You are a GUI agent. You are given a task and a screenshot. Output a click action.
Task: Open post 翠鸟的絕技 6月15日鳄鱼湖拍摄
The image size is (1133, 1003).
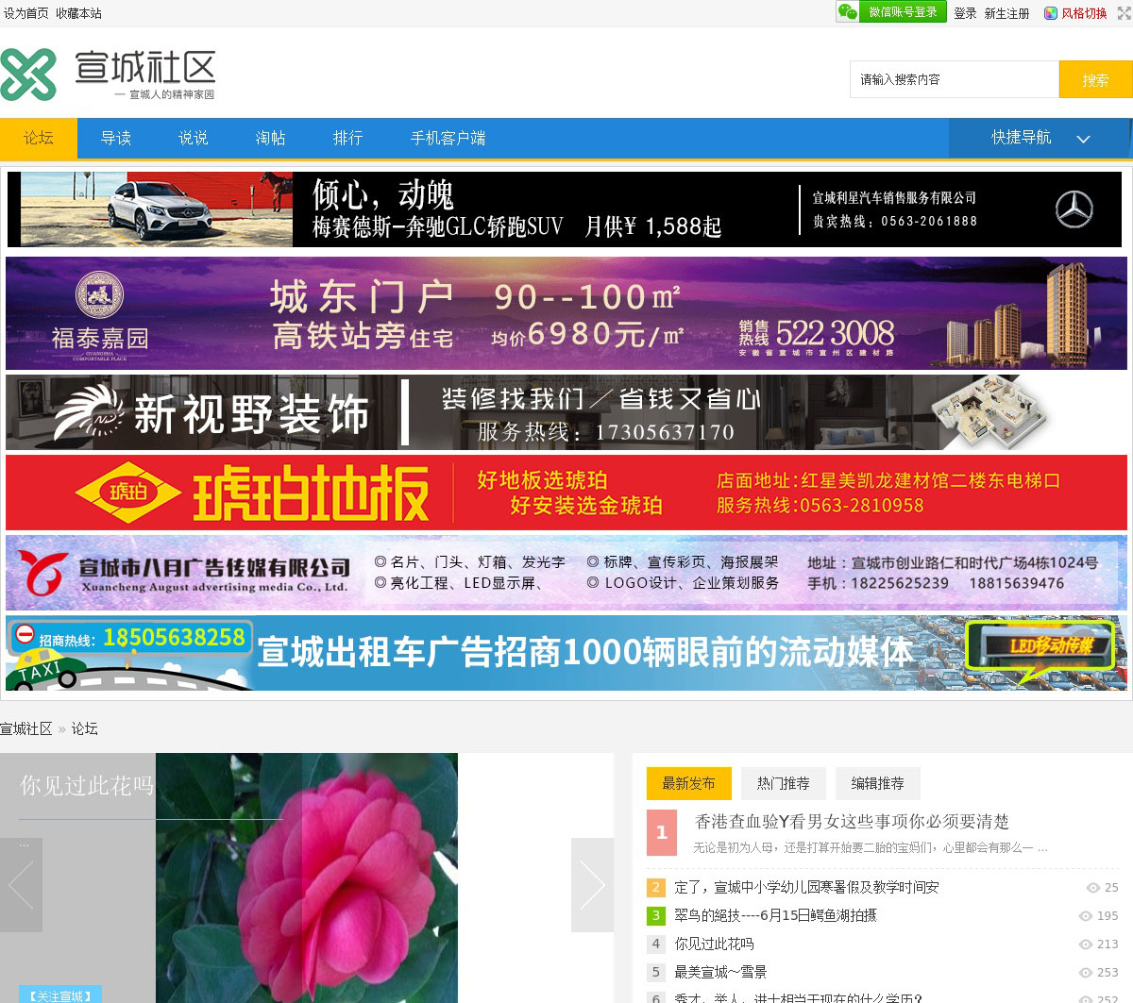(x=775, y=915)
